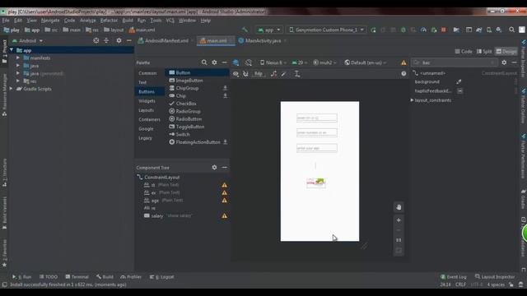Select the salary row in Component Tree
The image size is (527, 296).
(x=181, y=215)
